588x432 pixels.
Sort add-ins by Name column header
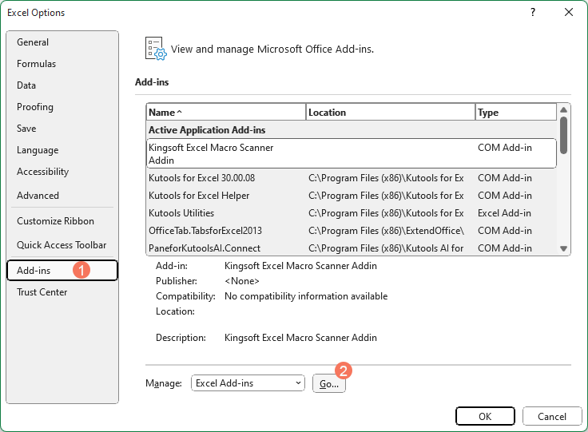coord(225,113)
